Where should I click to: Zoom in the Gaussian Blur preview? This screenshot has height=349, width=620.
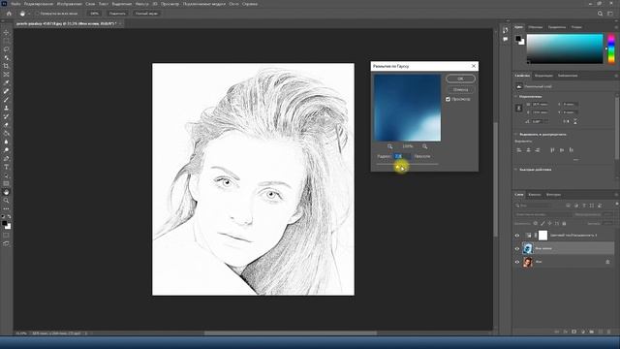click(x=424, y=146)
